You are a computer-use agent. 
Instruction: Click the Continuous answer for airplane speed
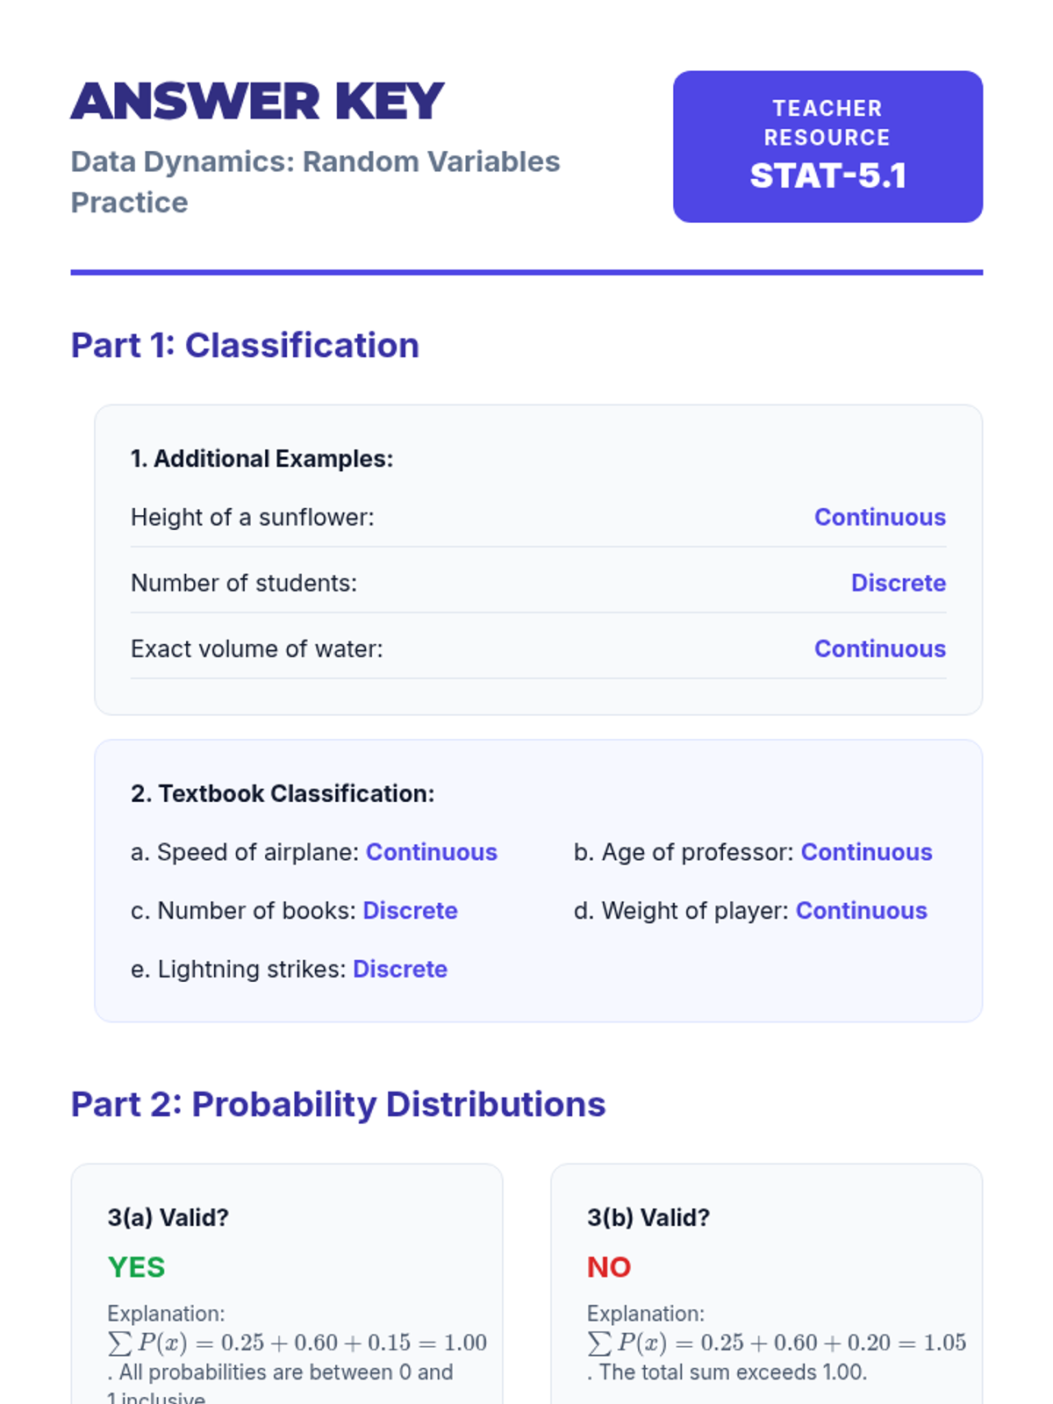431,852
